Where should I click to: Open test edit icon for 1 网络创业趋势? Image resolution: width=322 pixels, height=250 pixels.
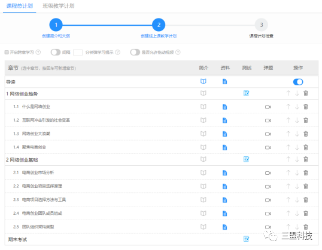[246, 93]
